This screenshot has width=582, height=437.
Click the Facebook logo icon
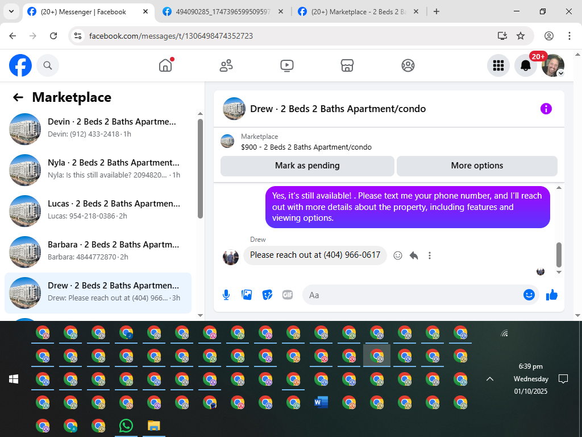pyautogui.click(x=20, y=65)
